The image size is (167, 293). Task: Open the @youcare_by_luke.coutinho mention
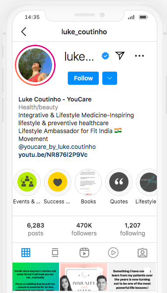pyautogui.click(x=57, y=147)
